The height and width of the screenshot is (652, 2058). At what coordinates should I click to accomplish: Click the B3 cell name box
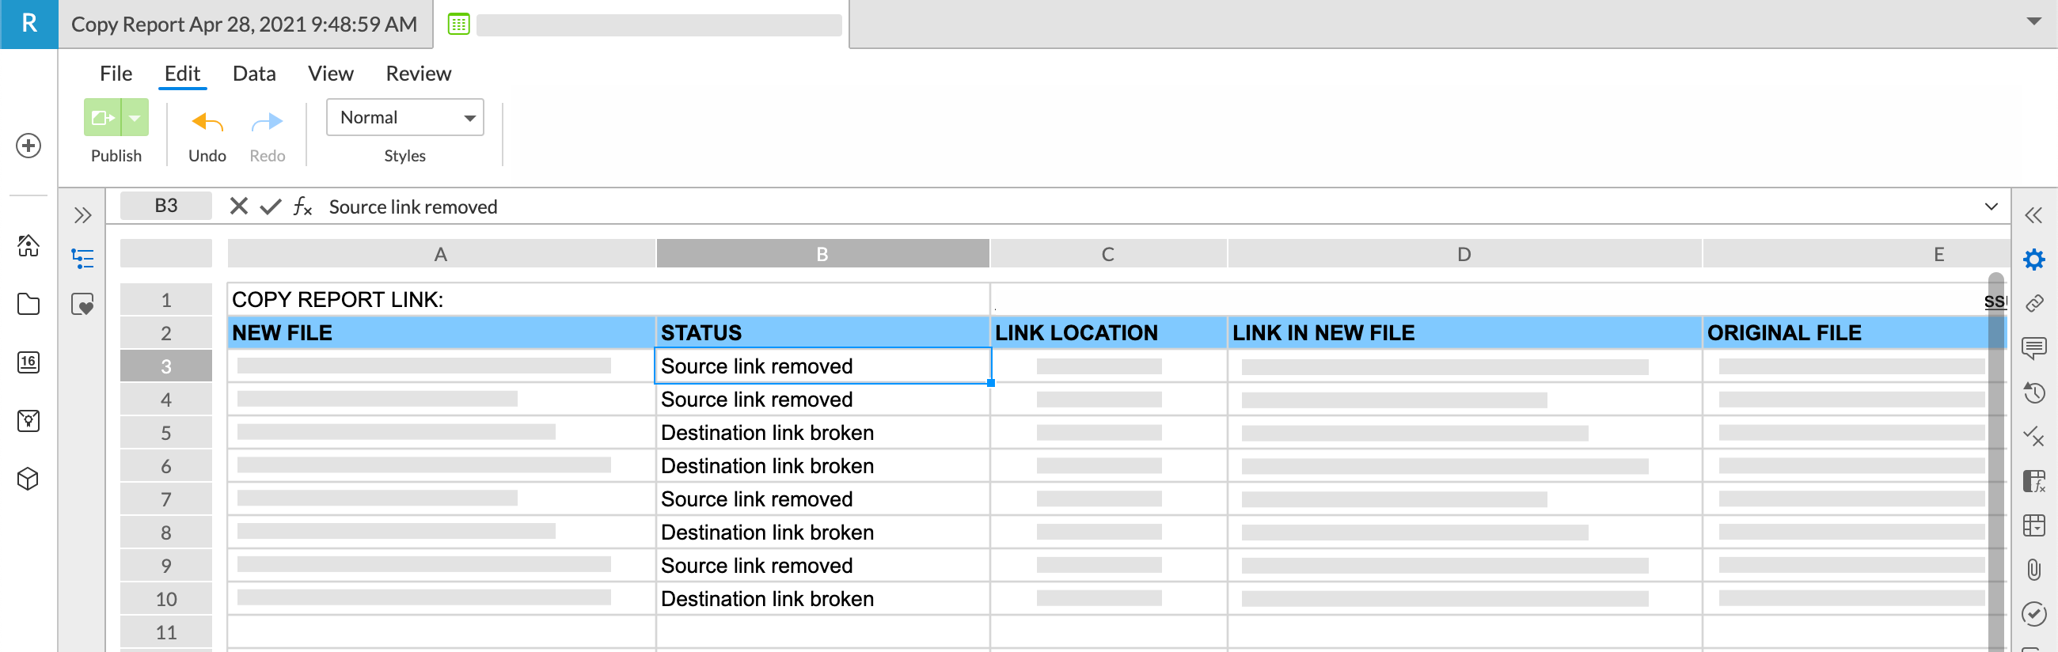point(166,207)
